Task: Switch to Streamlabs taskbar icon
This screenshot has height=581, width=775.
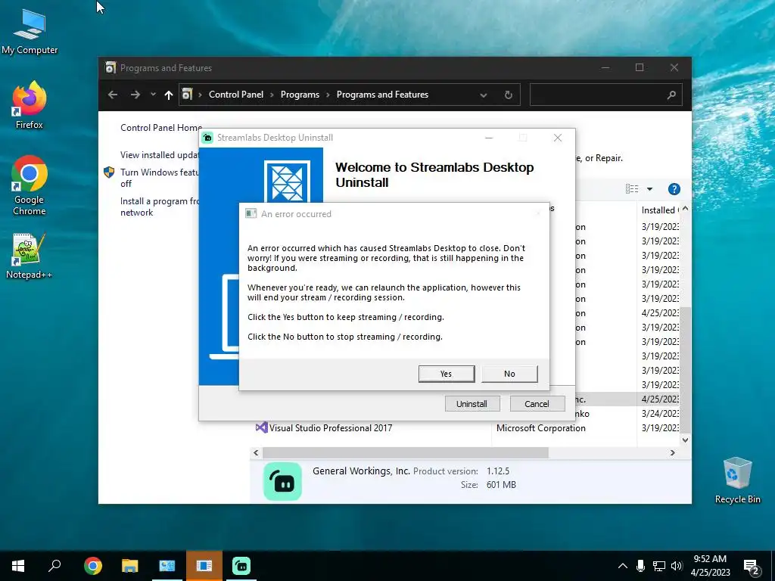Action: 241,566
